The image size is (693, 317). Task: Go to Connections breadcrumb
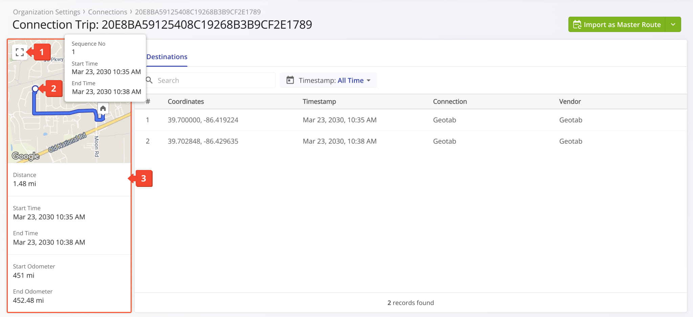coord(108,12)
